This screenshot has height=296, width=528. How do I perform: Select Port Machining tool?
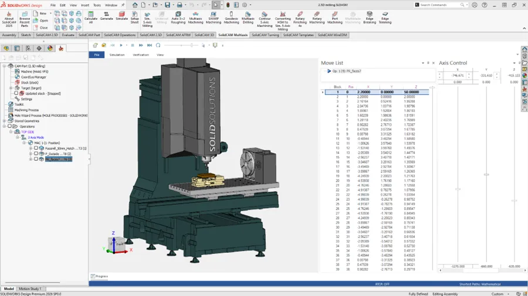(335, 18)
